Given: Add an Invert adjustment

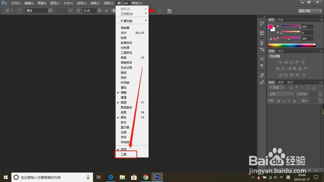Looking at the screenshot, I should click(280, 75).
